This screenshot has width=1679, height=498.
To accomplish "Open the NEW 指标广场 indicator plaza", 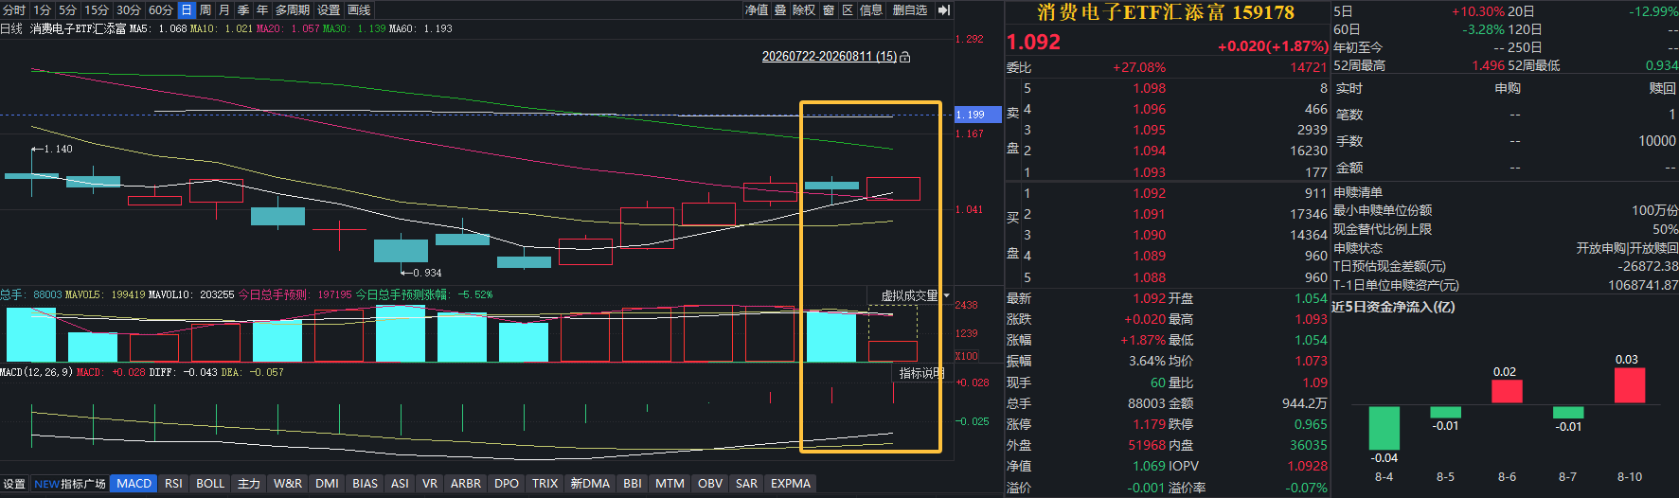I will tap(70, 484).
